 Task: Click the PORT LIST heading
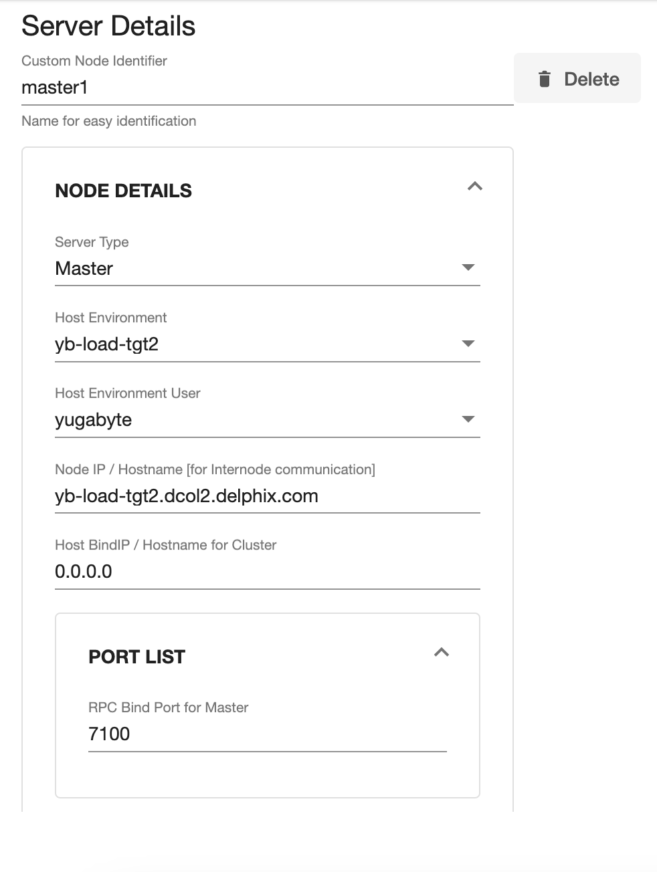[x=137, y=657]
